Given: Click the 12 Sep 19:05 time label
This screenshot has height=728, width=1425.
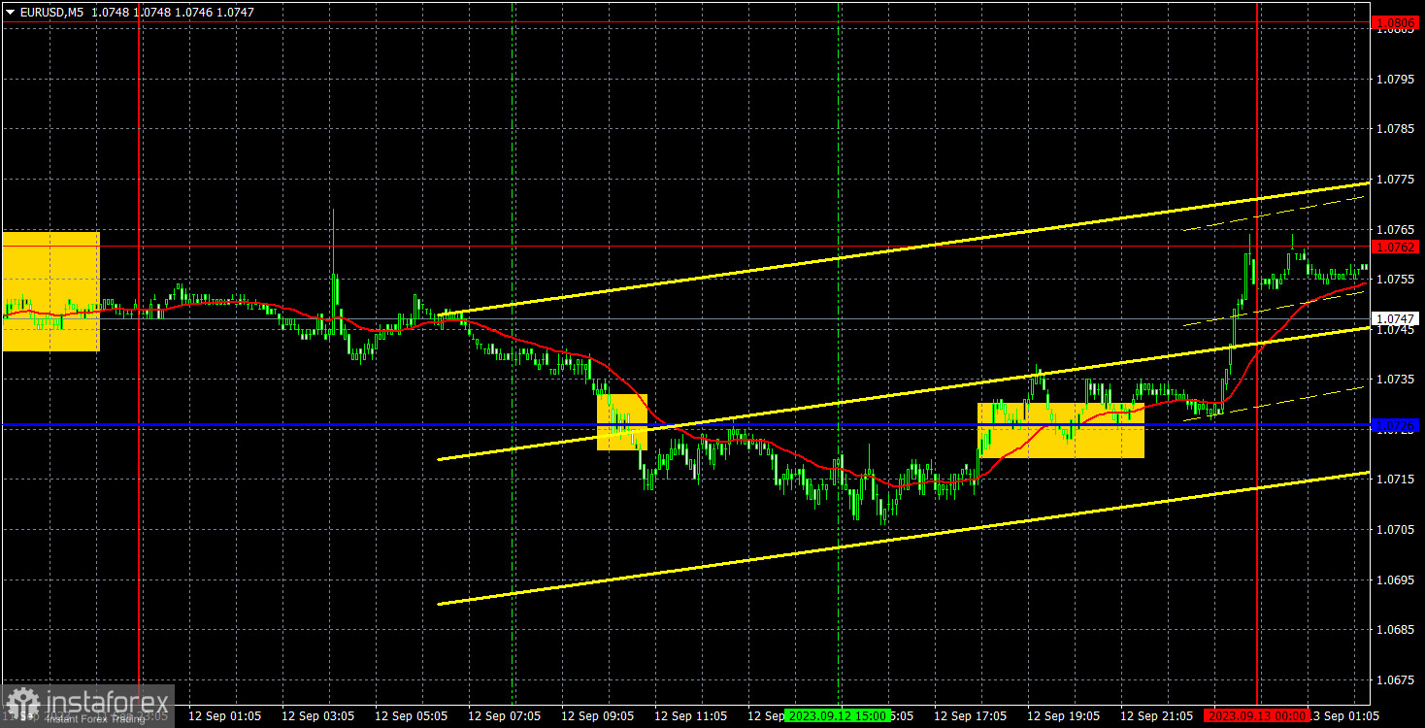Looking at the screenshot, I should pos(1063,715).
